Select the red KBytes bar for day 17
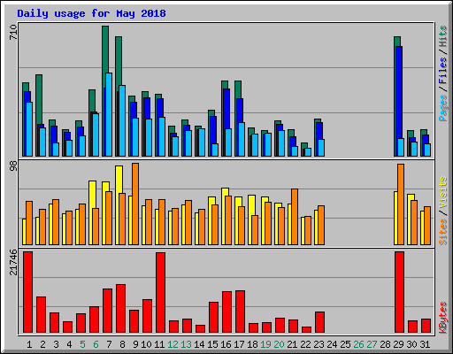 [241, 312]
